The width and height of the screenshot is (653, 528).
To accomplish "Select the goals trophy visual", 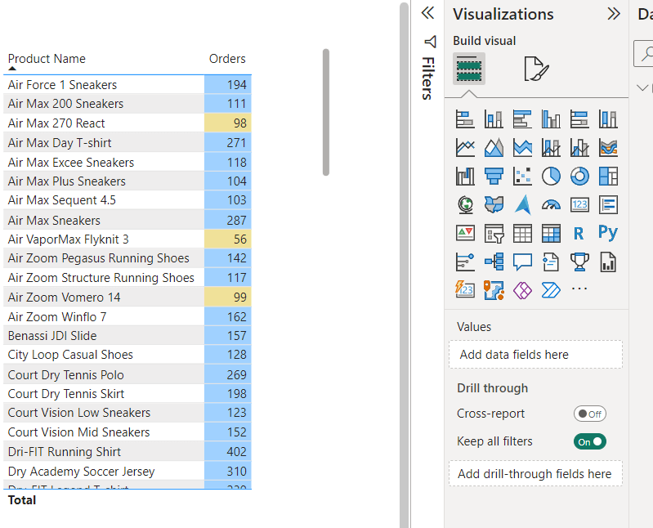I will tap(579, 262).
